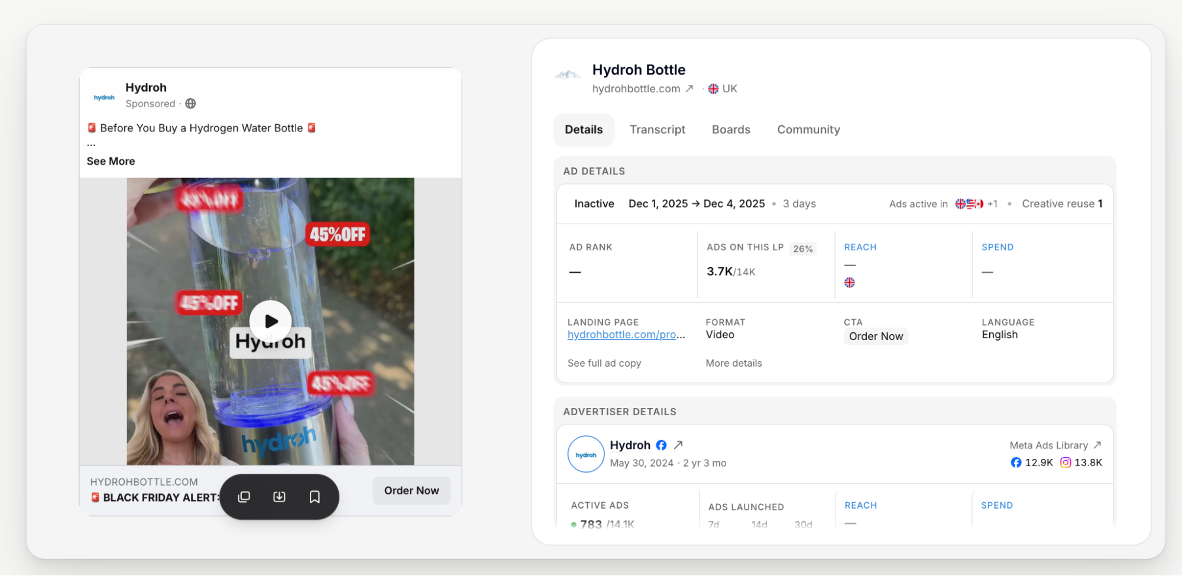
Task: Copy the ad using the duplicate icon
Action: 244,497
